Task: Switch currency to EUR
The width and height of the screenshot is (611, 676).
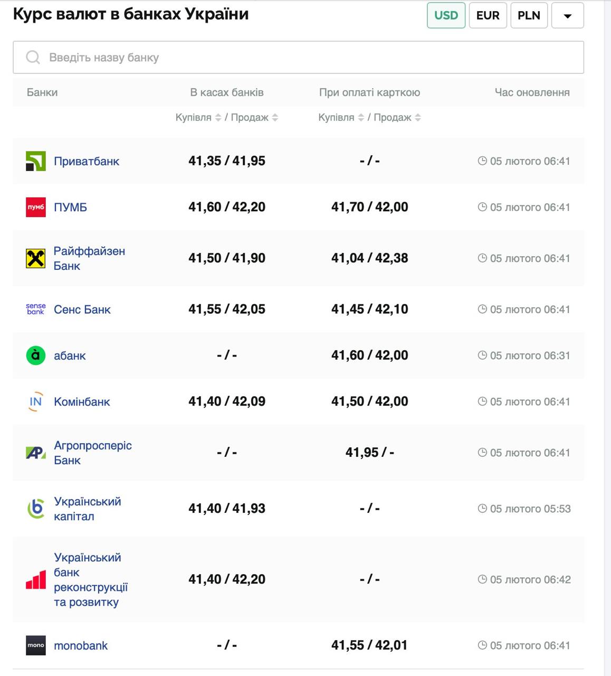Action: click(488, 15)
